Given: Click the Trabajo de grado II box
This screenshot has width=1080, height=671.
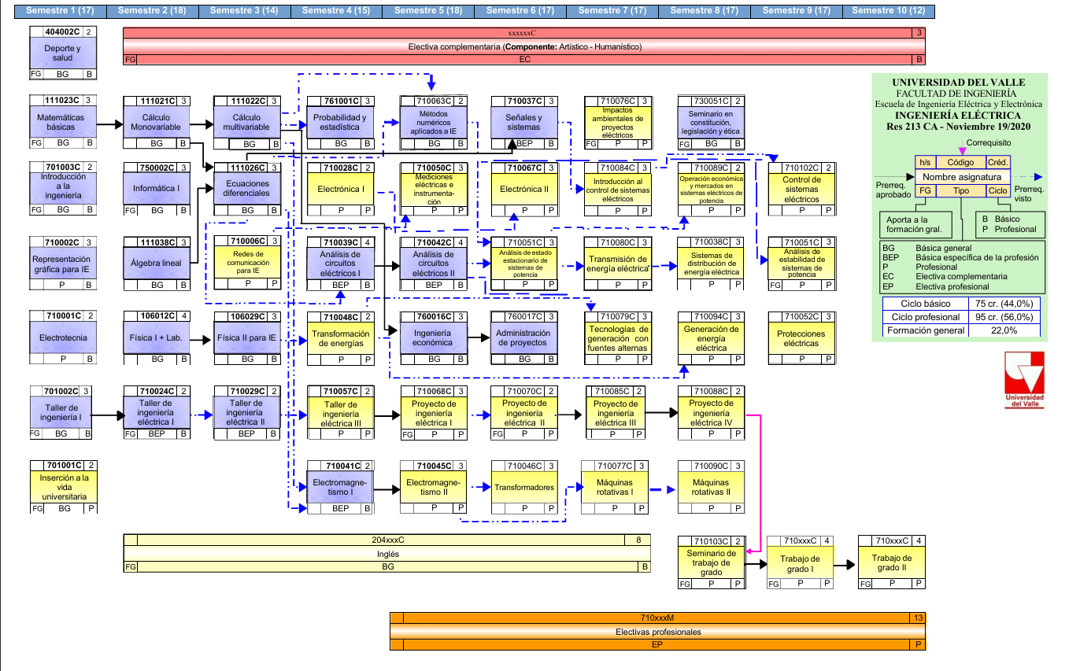Looking at the screenshot, I should (892, 562).
